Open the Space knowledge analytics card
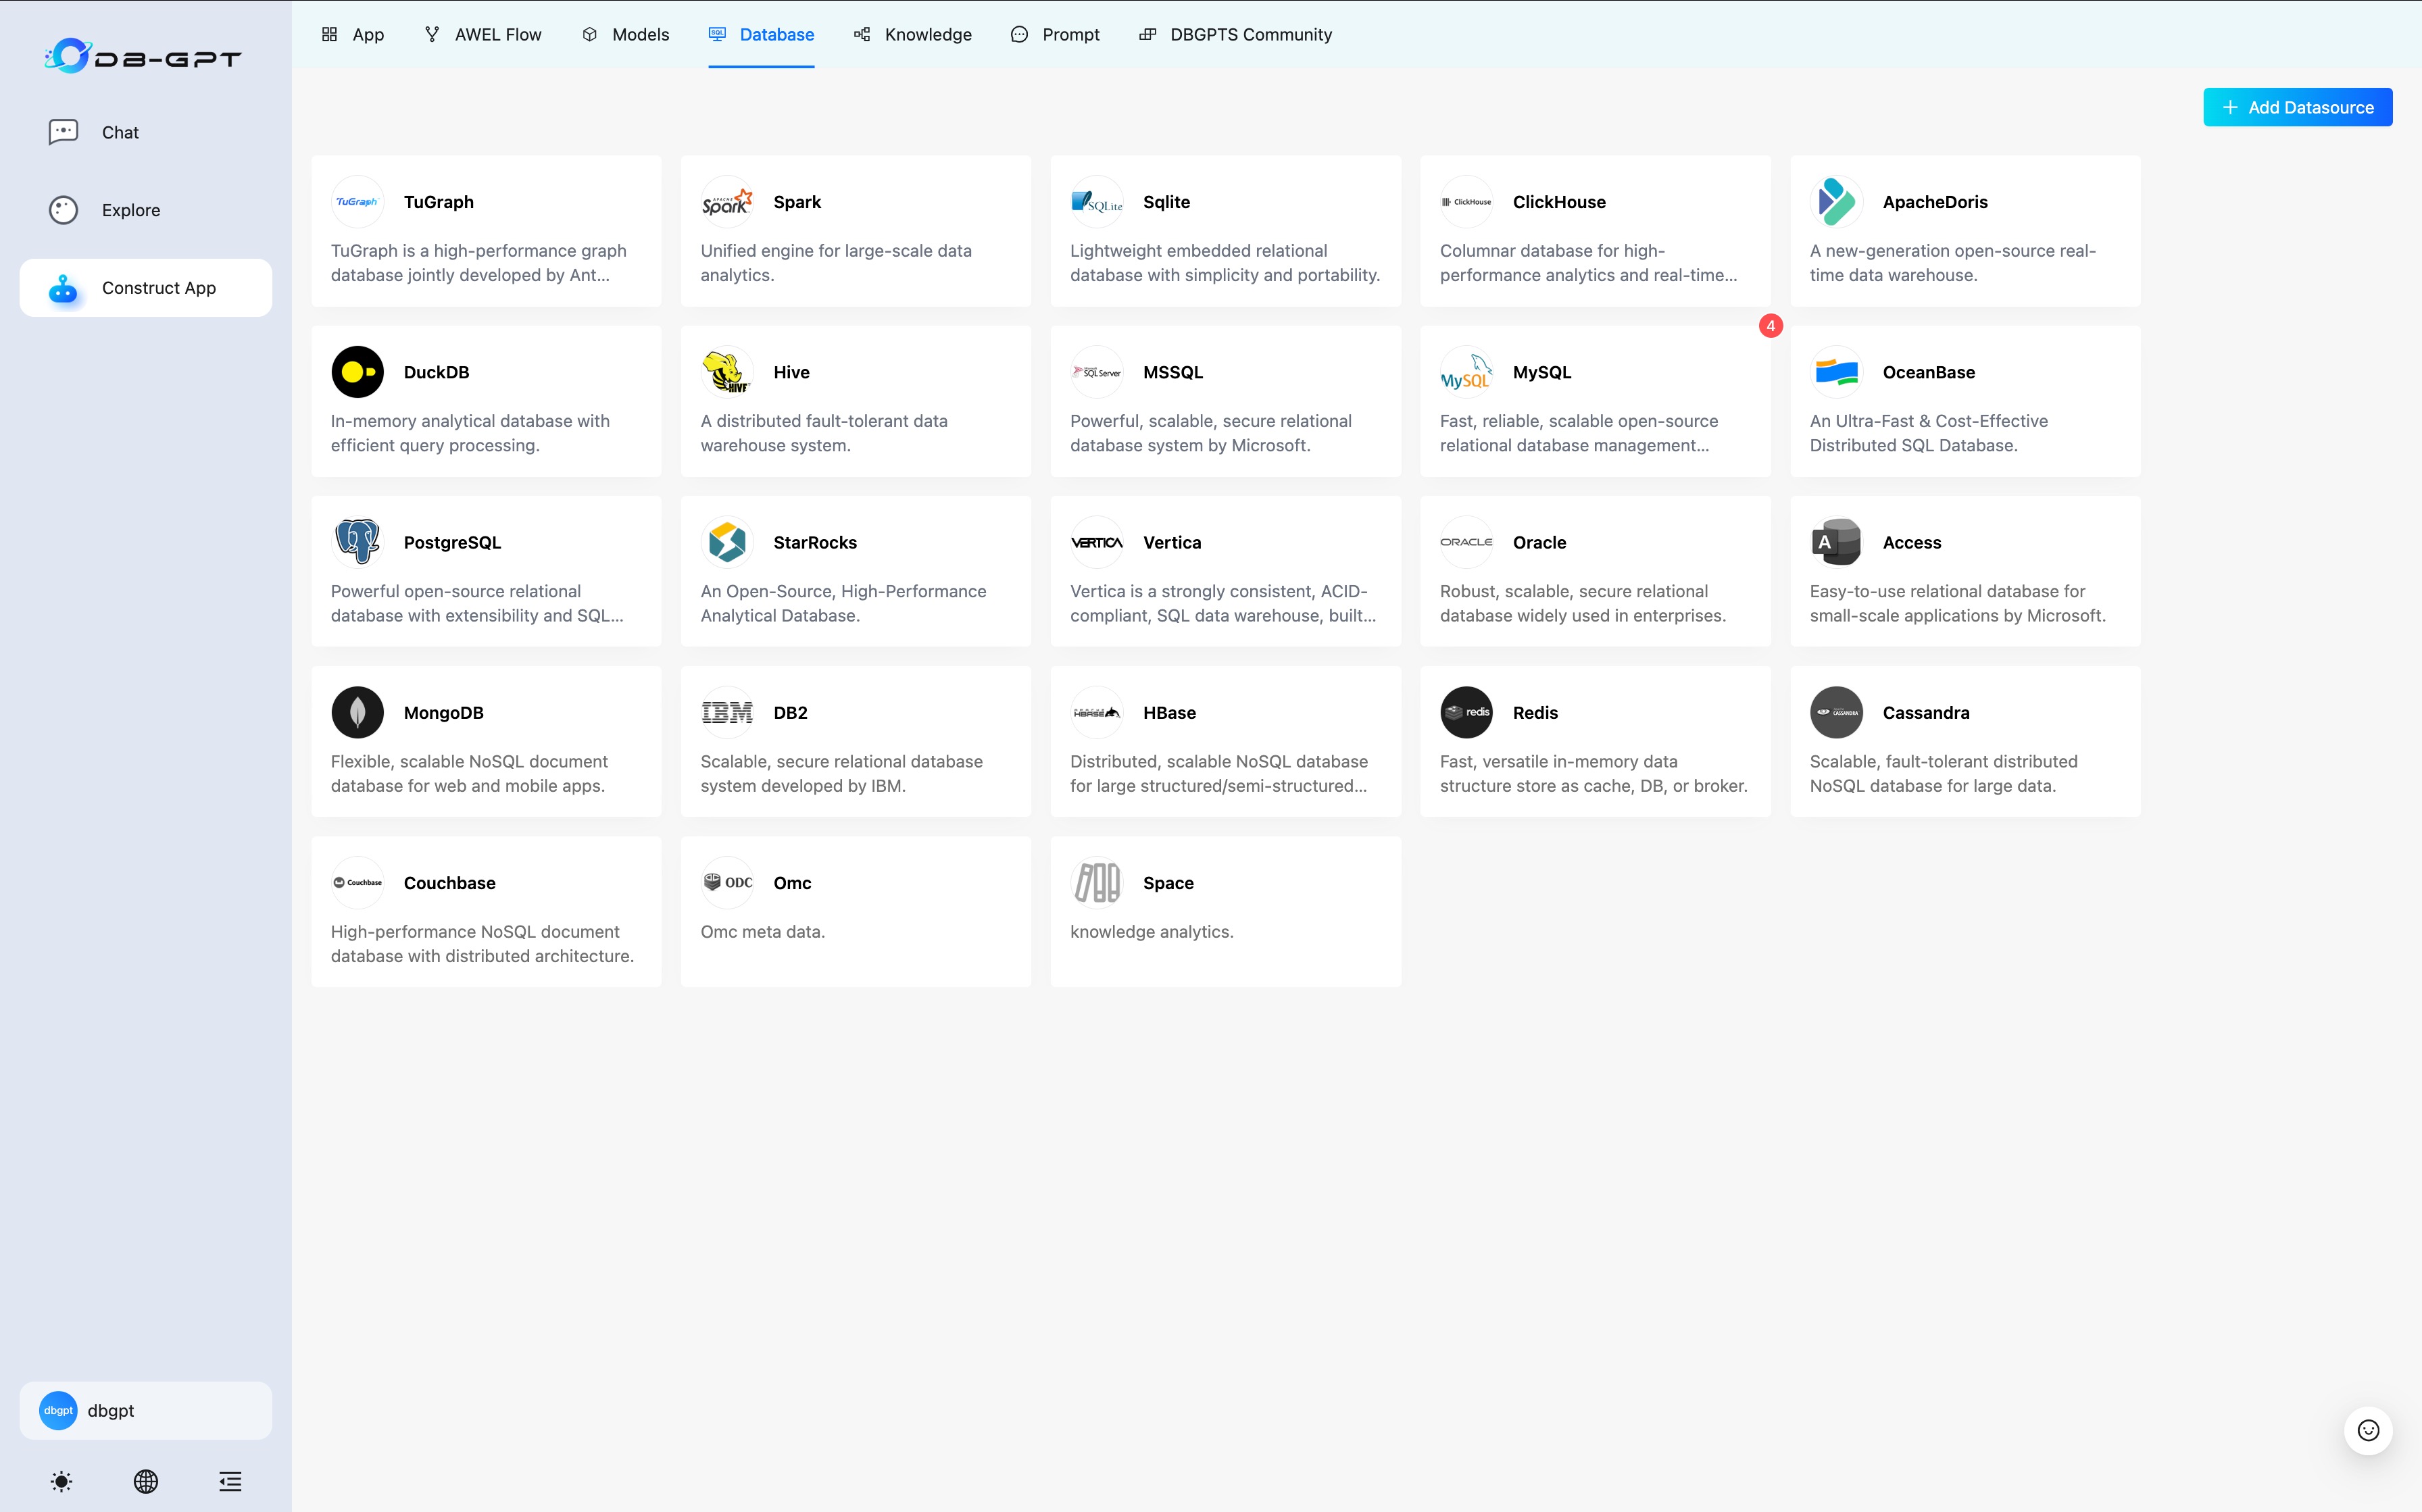This screenshot has width=2422, height=1512. pos(1225,911)
